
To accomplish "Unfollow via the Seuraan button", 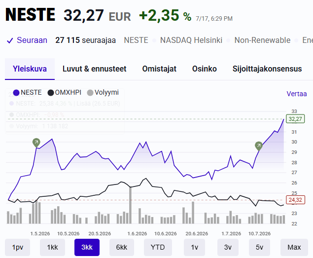I will point(27,40).
